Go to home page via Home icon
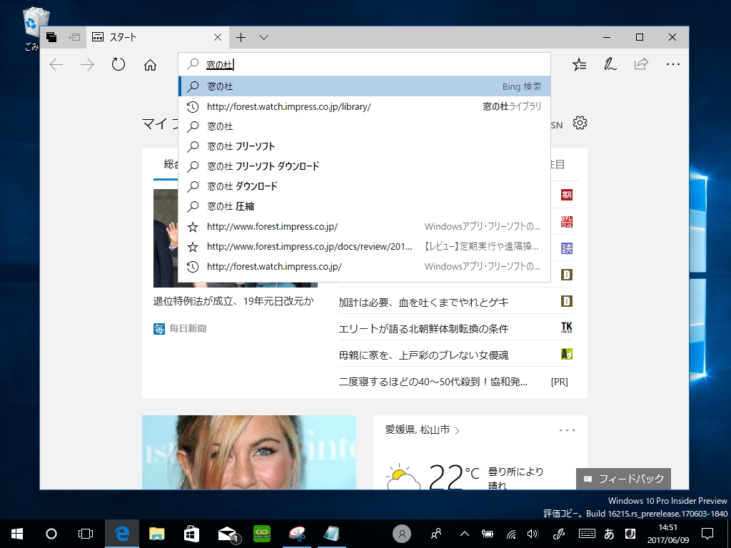This screenshot has height=548, width=731. pos(150,64)
